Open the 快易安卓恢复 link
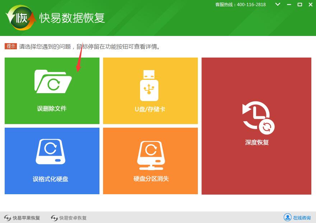Viewport: 316px width, 223px height. (x=73, y=218)
